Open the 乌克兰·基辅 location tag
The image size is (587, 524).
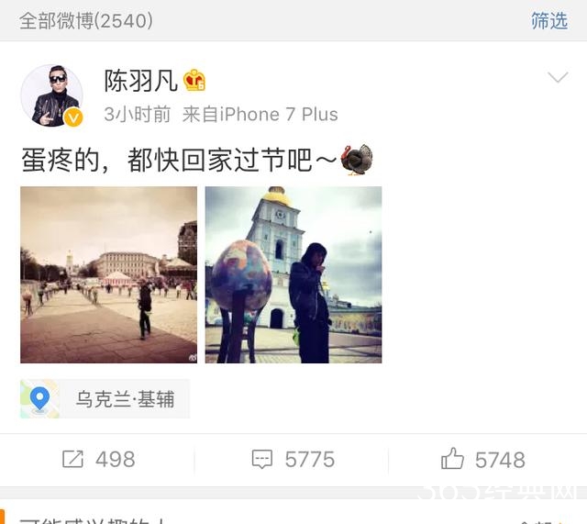105,399
